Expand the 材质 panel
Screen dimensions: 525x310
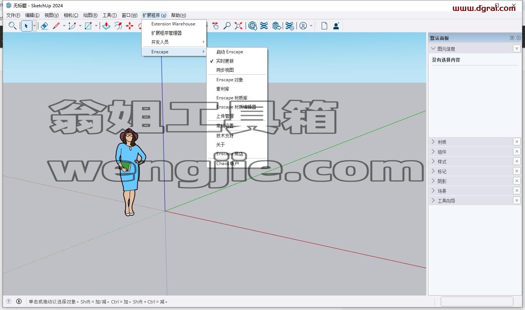[x=433, y=142]
